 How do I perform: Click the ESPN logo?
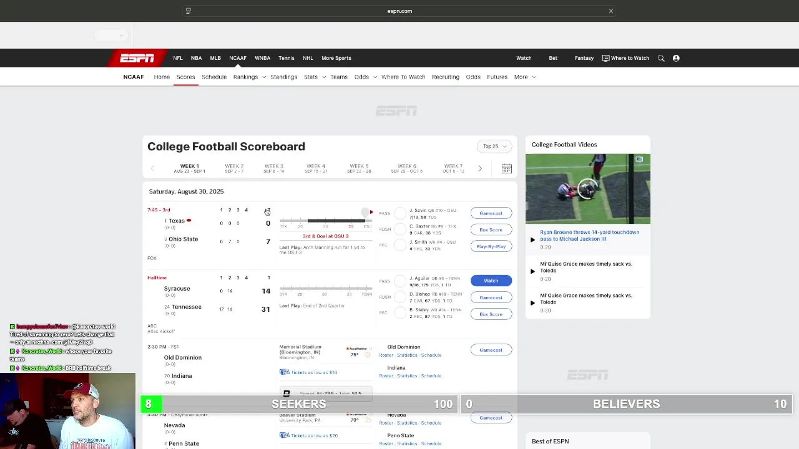[x=137, y=58]
